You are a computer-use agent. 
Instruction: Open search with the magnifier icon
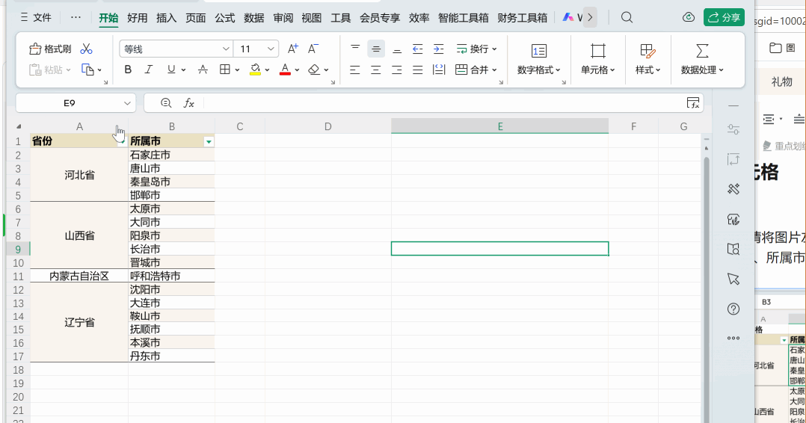point(627,17)
